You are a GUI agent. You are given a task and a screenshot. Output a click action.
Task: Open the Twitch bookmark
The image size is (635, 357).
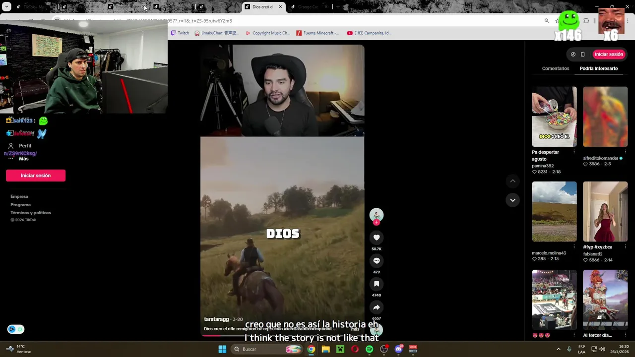point(180,33)
